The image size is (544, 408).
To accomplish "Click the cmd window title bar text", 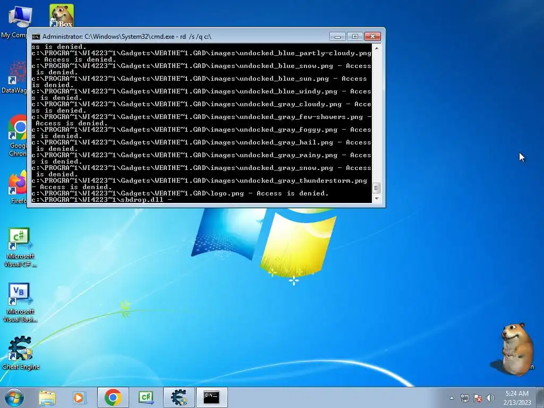I will pos(126,37).
